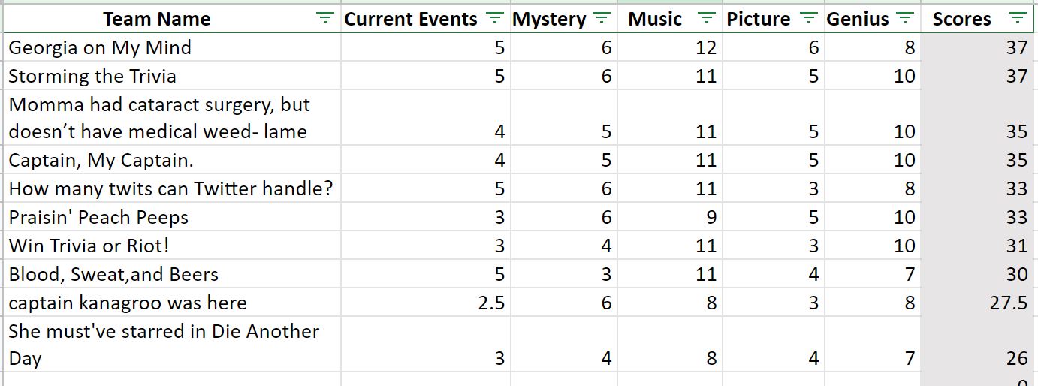Screen dimensions: 1038x386
Task: Open the Scores column filter icon
Action: coord(1017,19)
